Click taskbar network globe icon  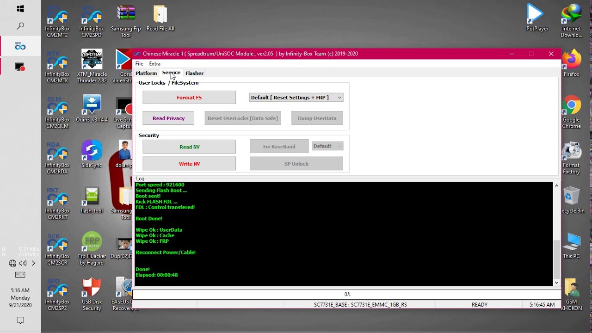pyautogui.click(x=12, y=263)
